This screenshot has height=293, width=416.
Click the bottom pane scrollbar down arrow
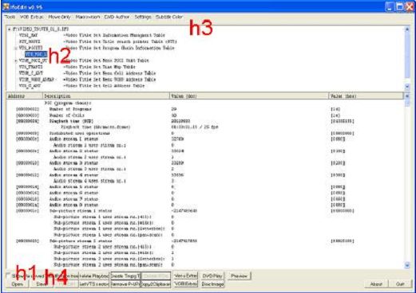tap(407, 265)
